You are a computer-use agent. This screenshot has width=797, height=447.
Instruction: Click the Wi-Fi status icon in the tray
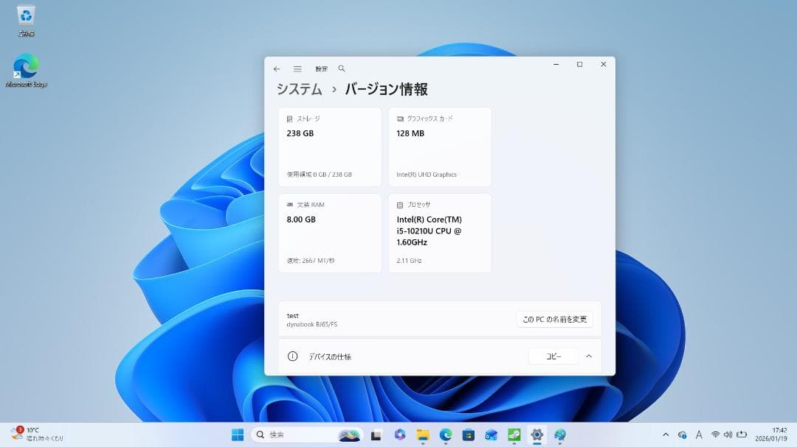pos(716,434)
